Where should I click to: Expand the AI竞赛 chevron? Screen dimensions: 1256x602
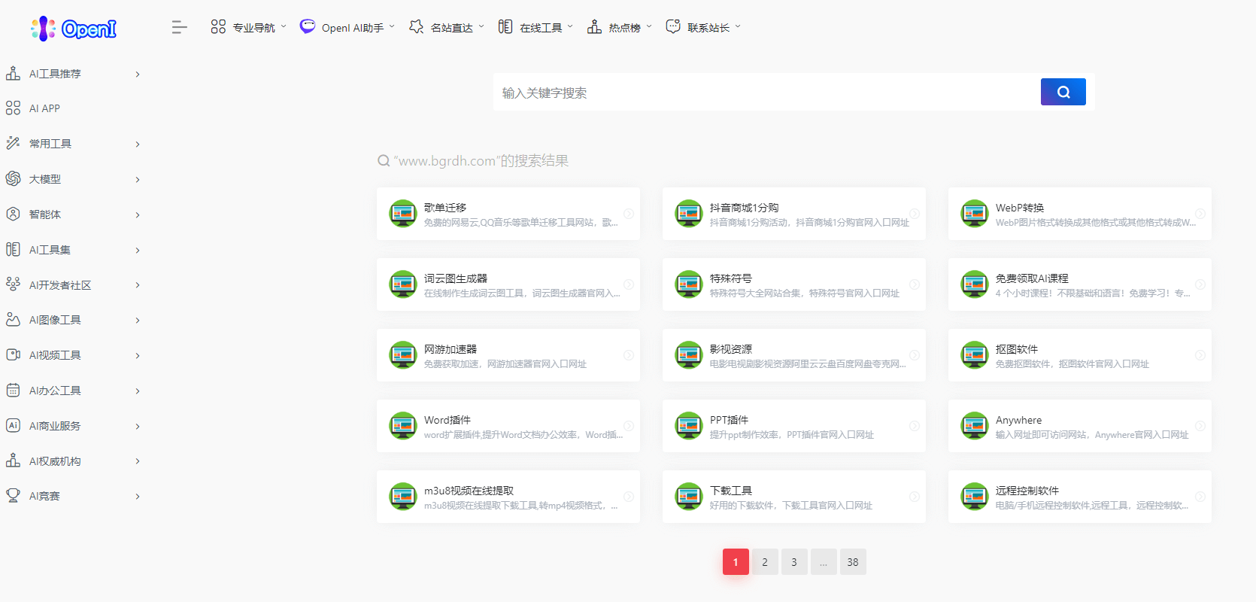click(x=138, y=496)
